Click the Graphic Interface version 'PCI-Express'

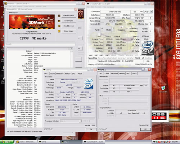point(132,111)
